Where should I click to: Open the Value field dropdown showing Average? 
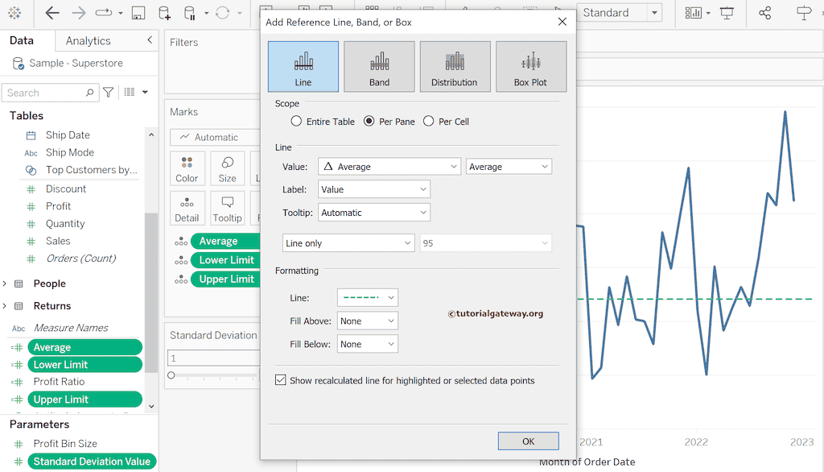click(x=389, y=166)
